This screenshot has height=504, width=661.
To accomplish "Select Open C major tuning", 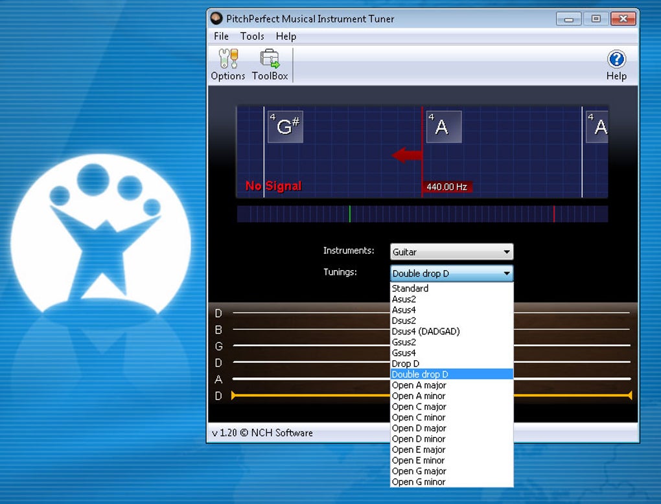I will (x=452, y=407).
